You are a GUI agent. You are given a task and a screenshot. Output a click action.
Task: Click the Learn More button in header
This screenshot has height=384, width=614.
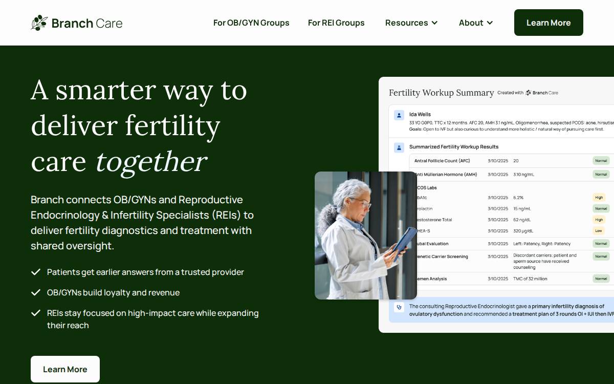[x=549, y=23]
